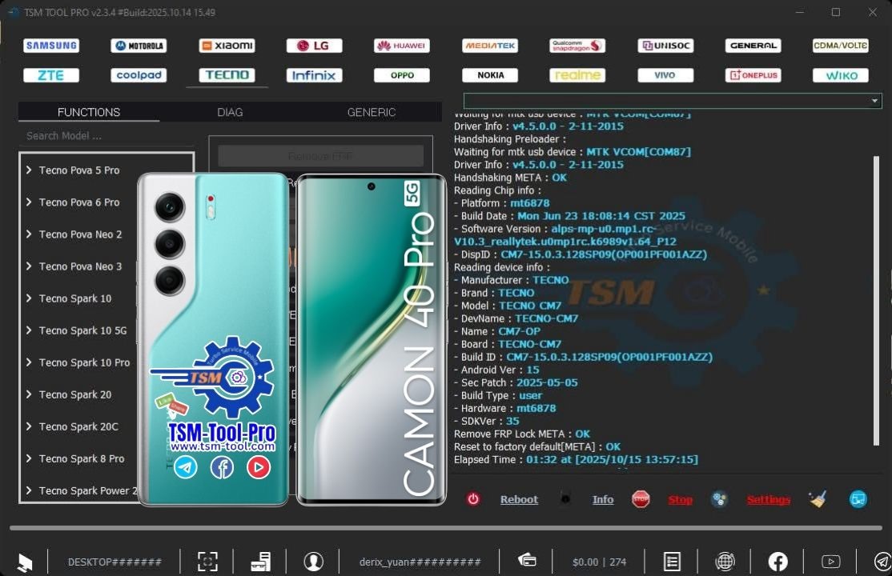The width and height of the screenshot is (892, 576).
Task: Switch to the DIAG tab
Action: click(230, 112)
